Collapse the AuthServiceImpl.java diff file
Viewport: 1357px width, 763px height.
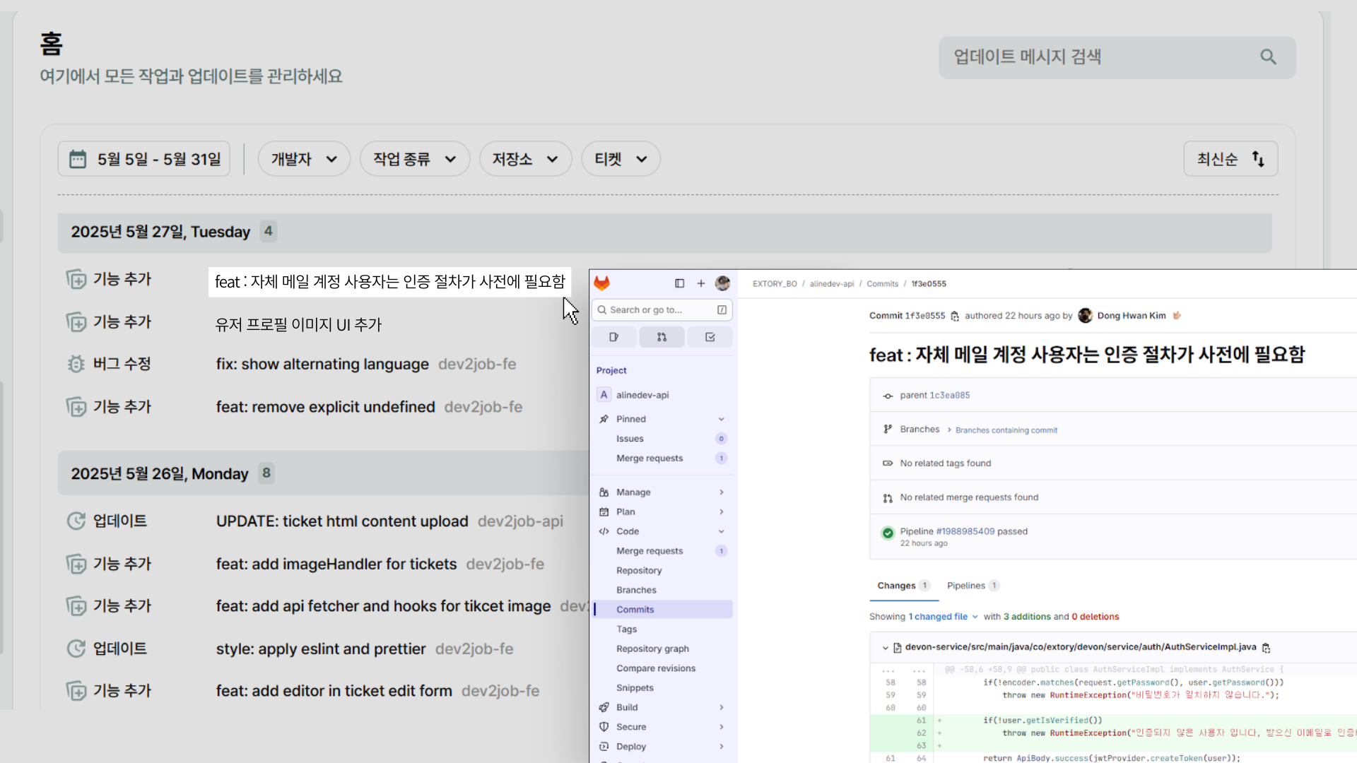tap(885, 647)
